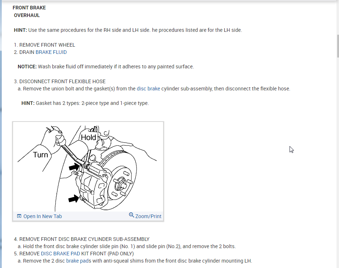Click the Open In New Tab icon
This screenshot has height=268, width=339.
pyautogui.click(x=19, y=216)
